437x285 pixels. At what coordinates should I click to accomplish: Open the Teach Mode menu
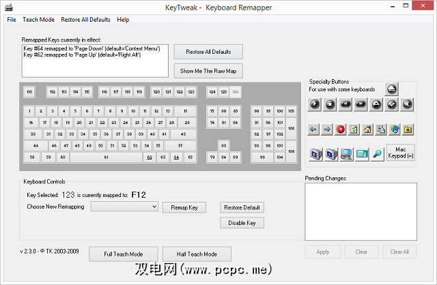click(38, 20)
